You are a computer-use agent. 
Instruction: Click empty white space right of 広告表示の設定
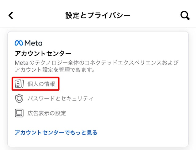point(129,113)
